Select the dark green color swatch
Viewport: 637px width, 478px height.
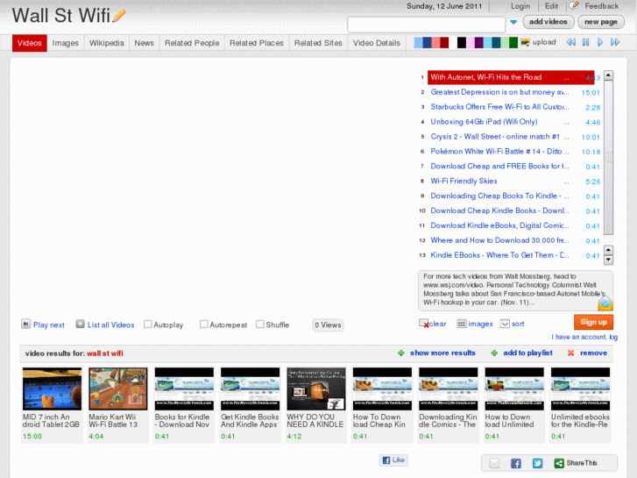[513, 42]
